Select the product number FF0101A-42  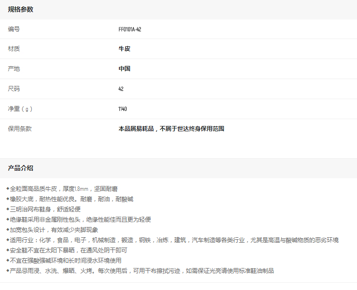130,29
